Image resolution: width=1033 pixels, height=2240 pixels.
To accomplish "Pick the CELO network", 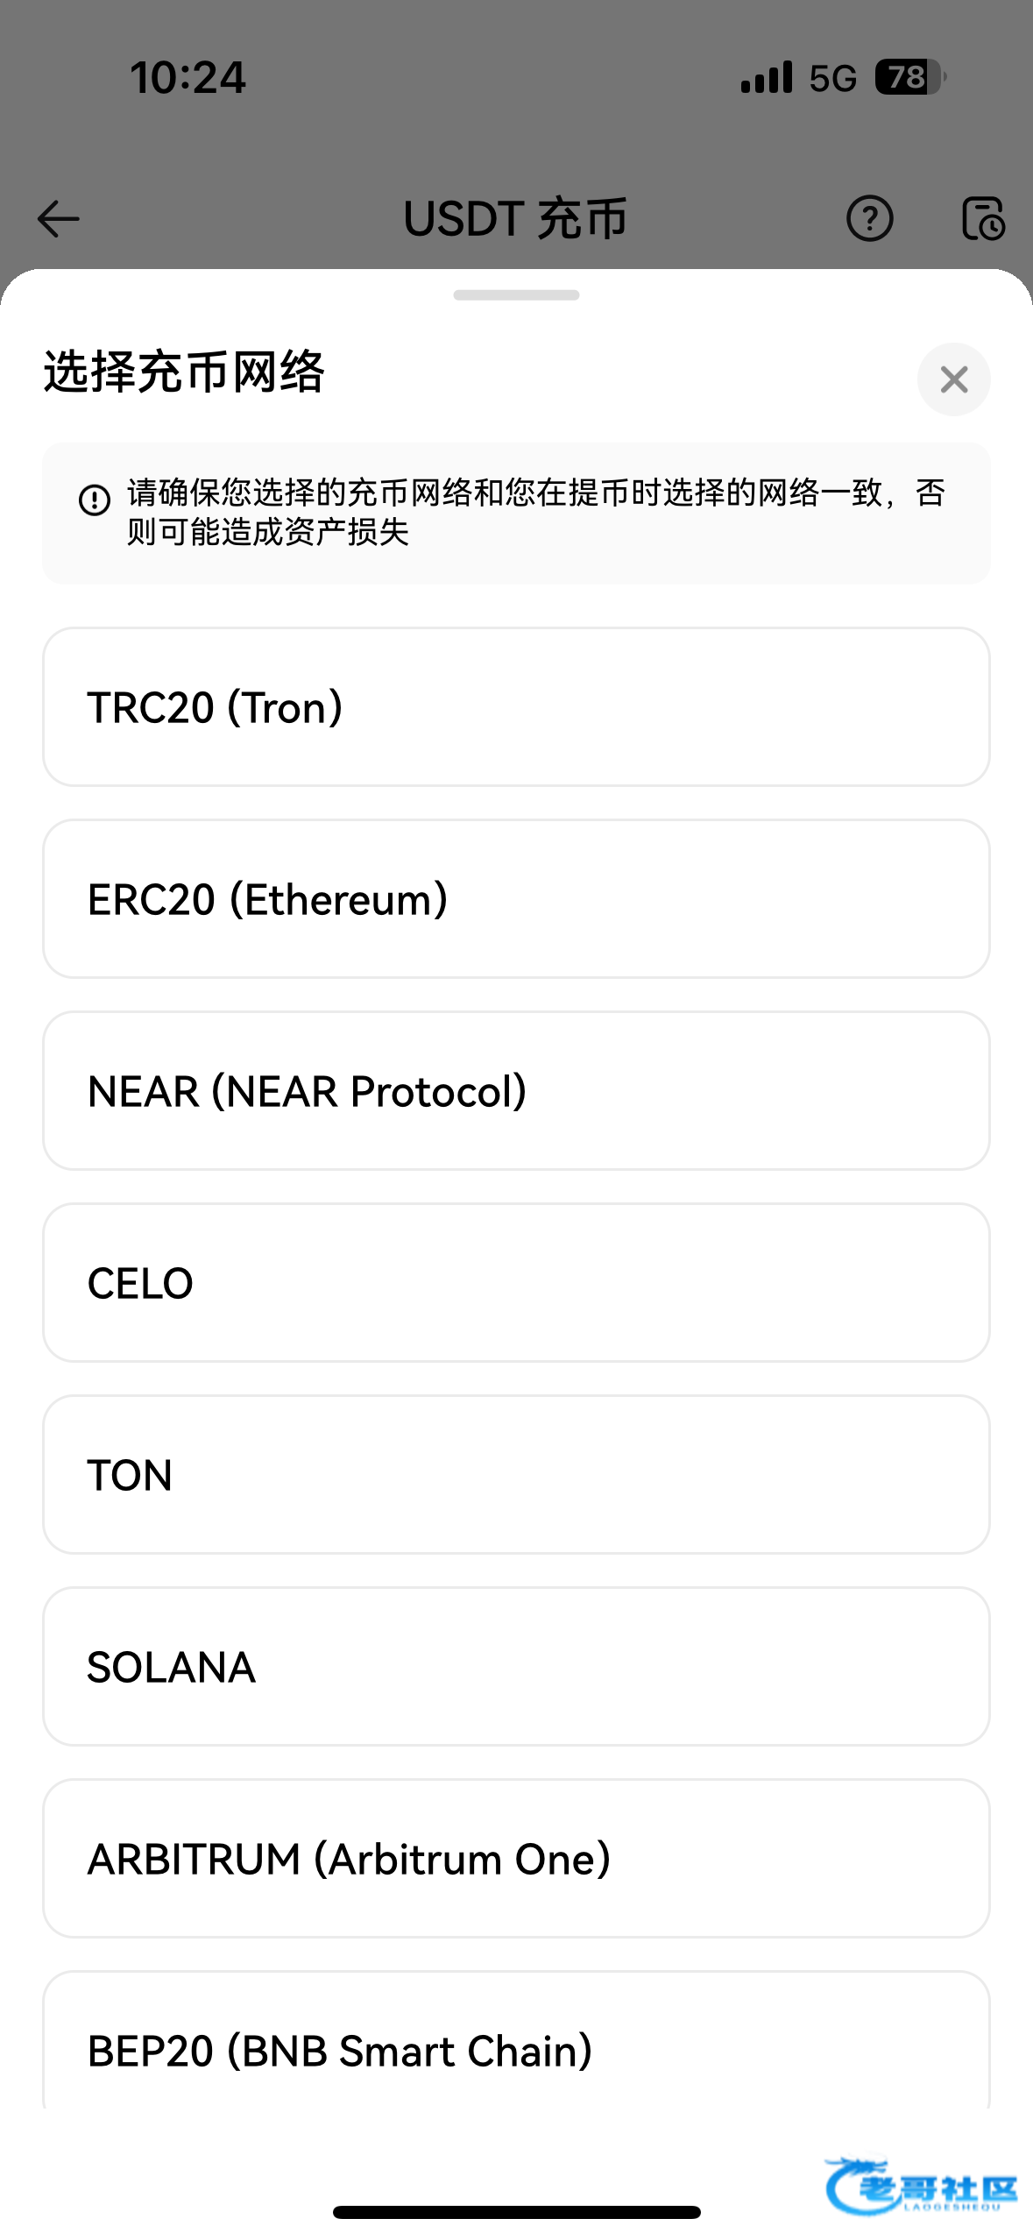I will tap(516, 1283).
